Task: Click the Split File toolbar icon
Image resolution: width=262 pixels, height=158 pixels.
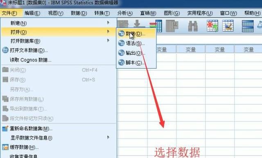Action: point(248,26)
